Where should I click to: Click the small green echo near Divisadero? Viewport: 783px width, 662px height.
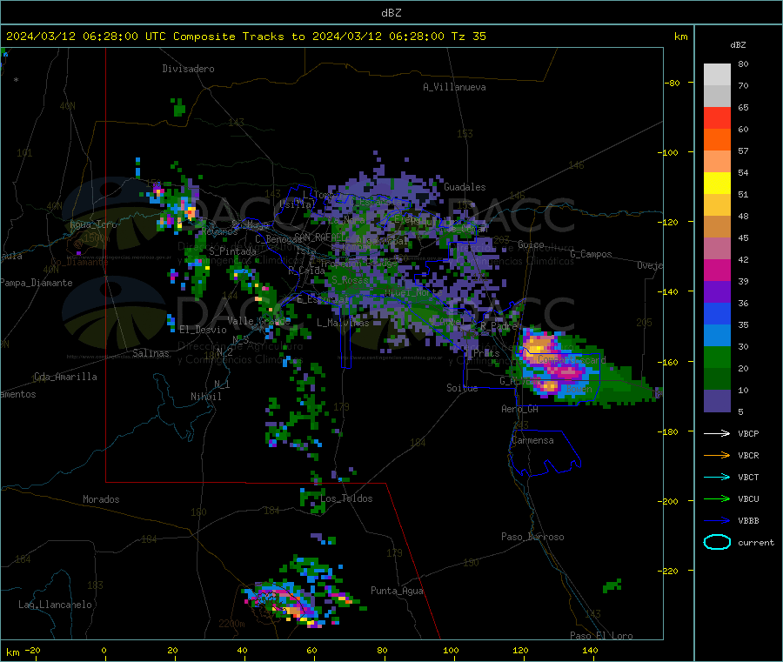[x=178, y=107]
